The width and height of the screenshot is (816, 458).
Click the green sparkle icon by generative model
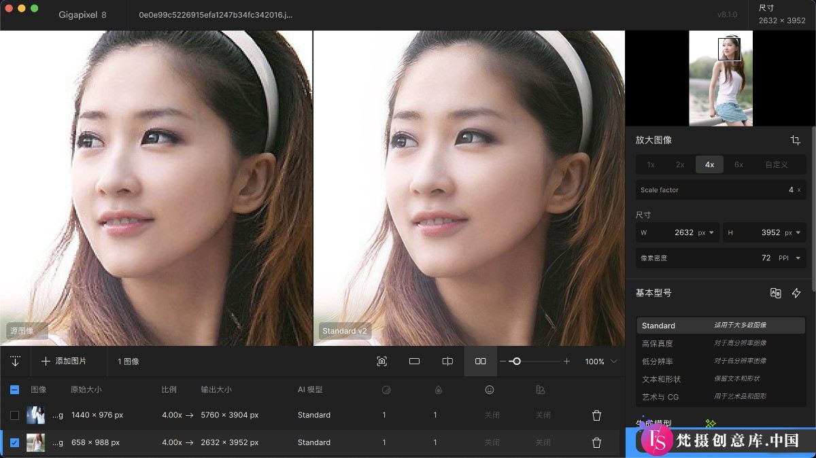pyautogui.click(x=711, y=423)
